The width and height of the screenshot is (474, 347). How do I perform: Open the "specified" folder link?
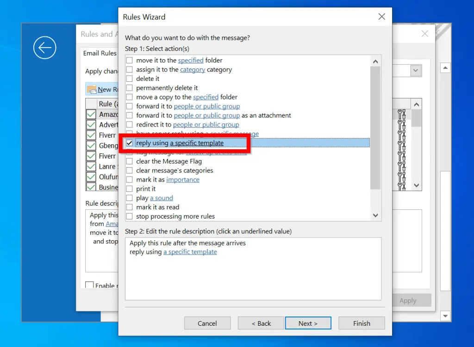pos(191,60)
